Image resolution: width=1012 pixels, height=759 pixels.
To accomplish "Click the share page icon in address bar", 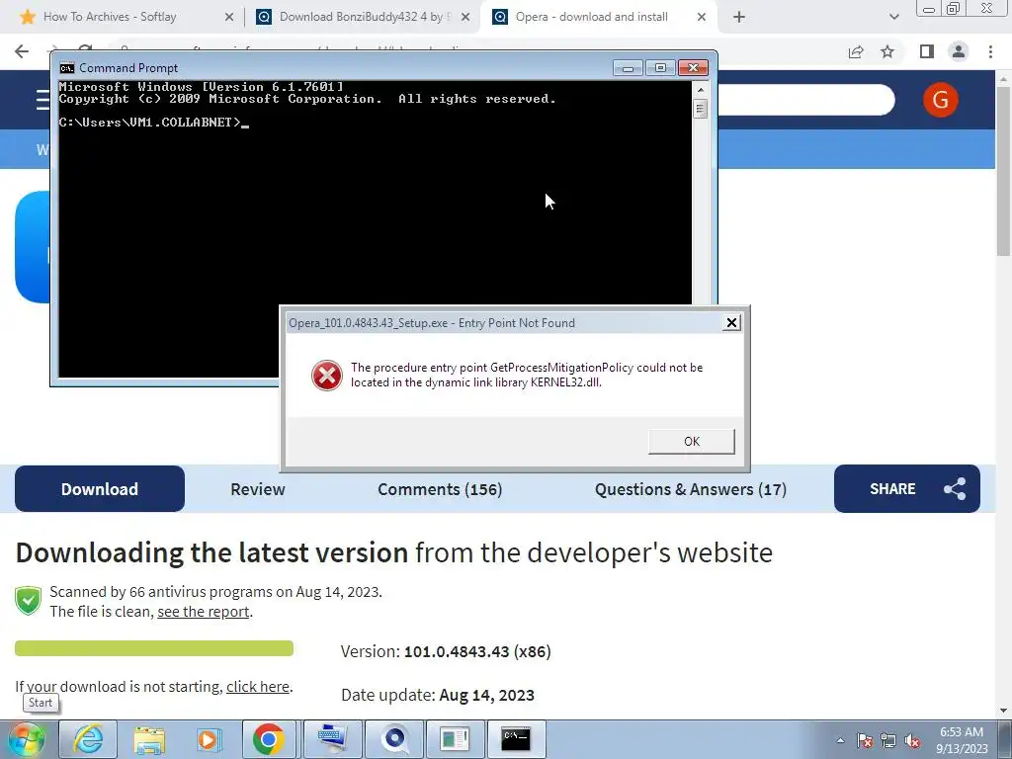I will pyautogui.click(x=856, y=51).
